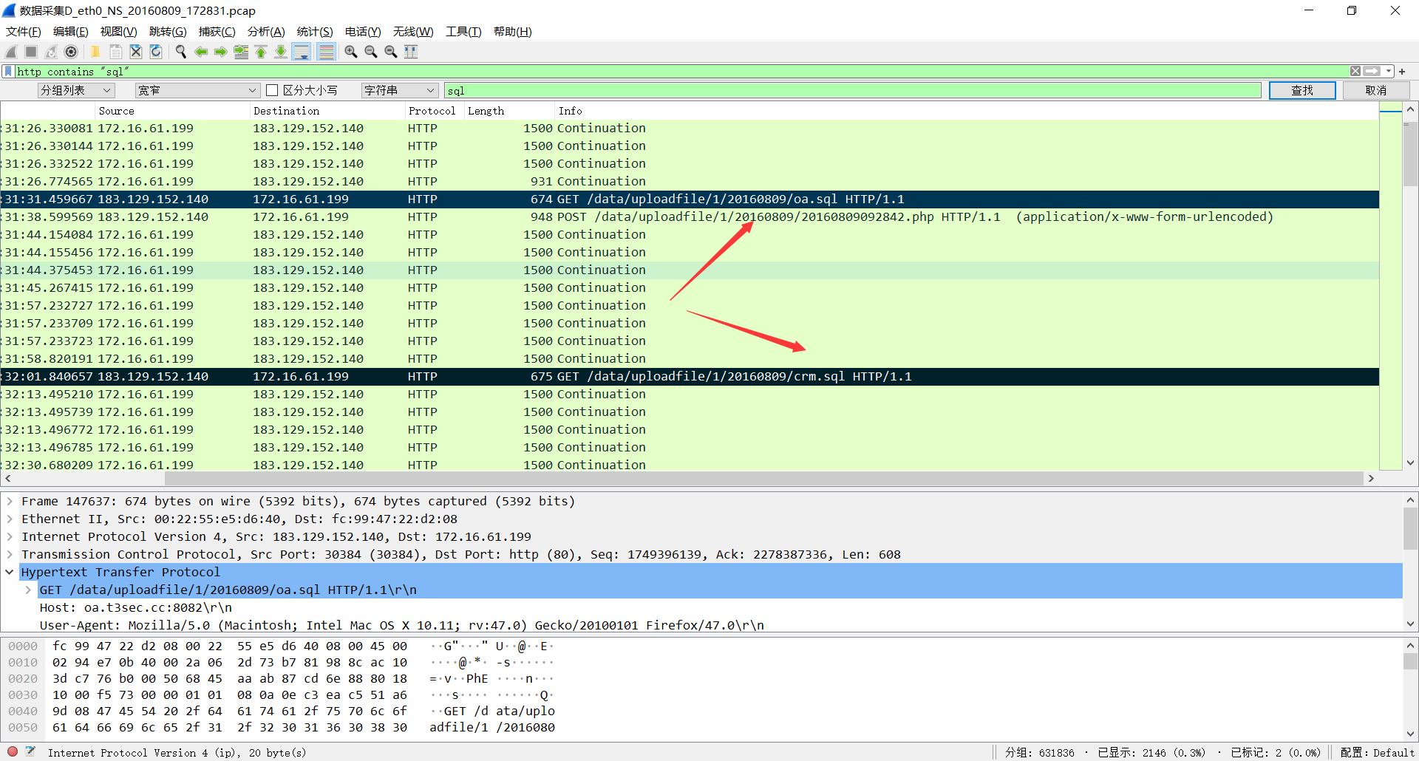Open the 分析(A) menu
Image resolution: width=1419 pixels, height=761 pixels.
(x=266, y=32)
